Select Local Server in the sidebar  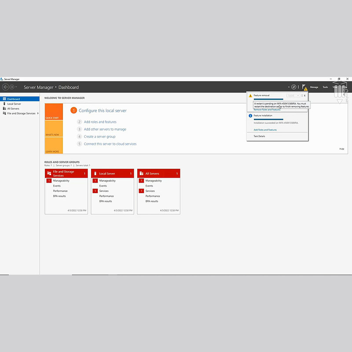click(x=20, y=104)
